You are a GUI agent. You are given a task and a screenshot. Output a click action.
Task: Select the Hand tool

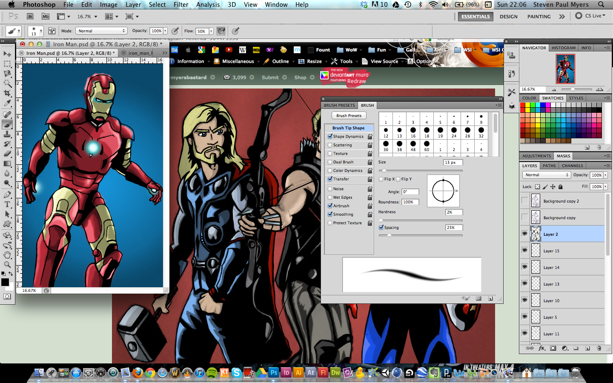pos(7,254)
